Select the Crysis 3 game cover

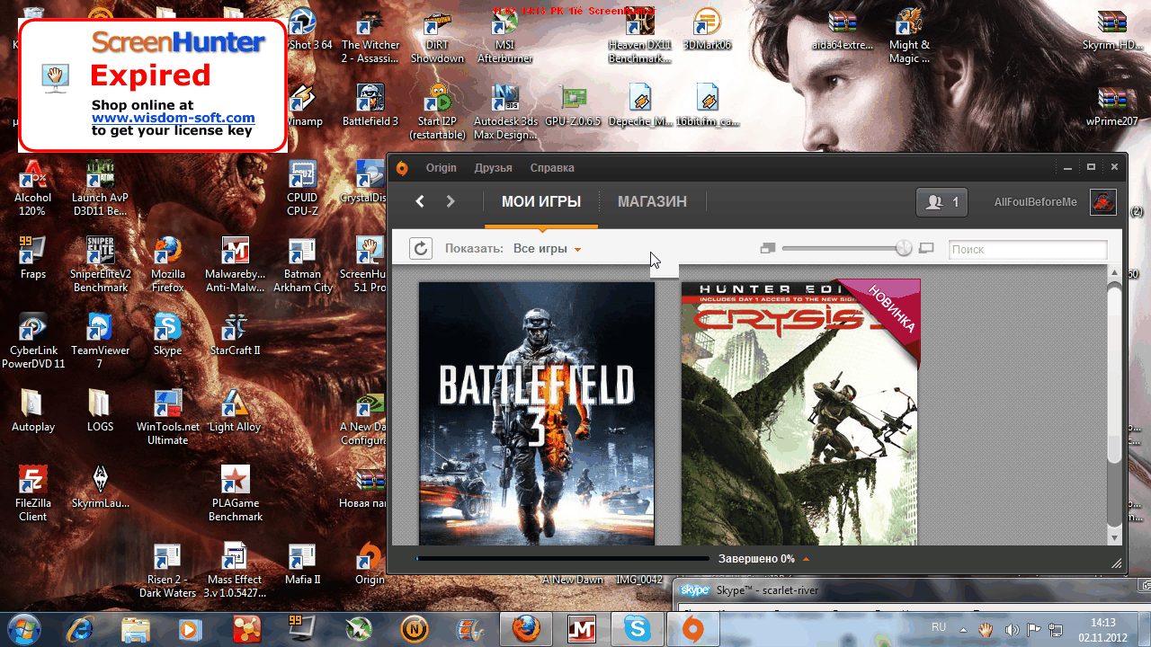(x=800, y=413)
